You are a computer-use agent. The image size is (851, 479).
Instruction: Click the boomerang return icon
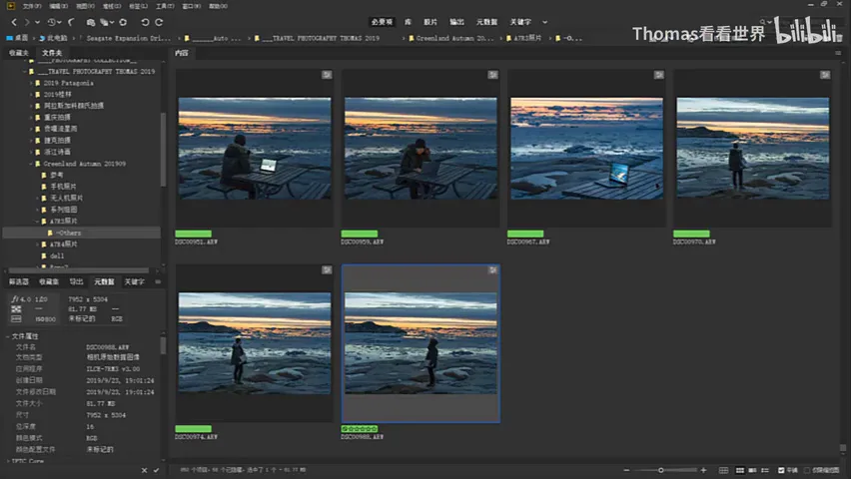pyautogui.click(x=71, y=22)
